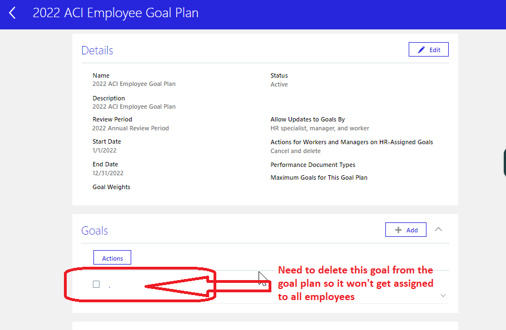Click the Edit button in Details
Image resolution: width=506 pixels, height=330 pixels.
coord(429,49)
